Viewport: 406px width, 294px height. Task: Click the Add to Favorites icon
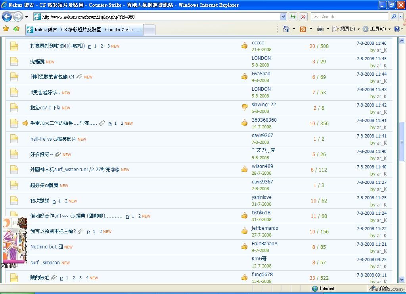(16, 29)
